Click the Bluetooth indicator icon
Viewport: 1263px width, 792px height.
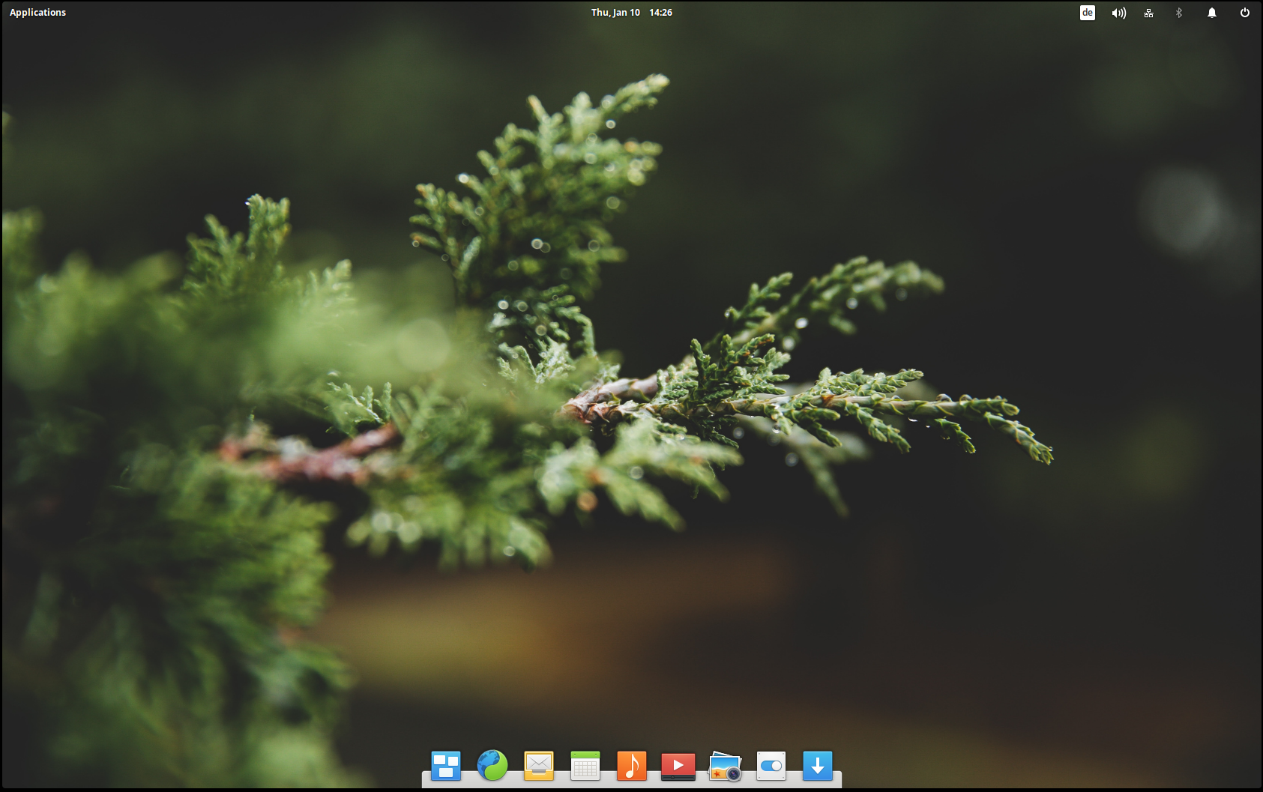pos(1179,13)
